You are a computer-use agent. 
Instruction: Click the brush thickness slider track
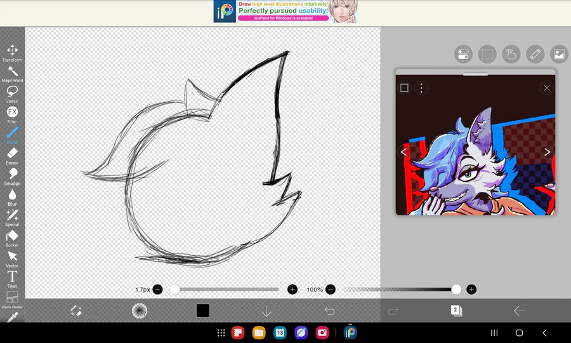[225, 290]
